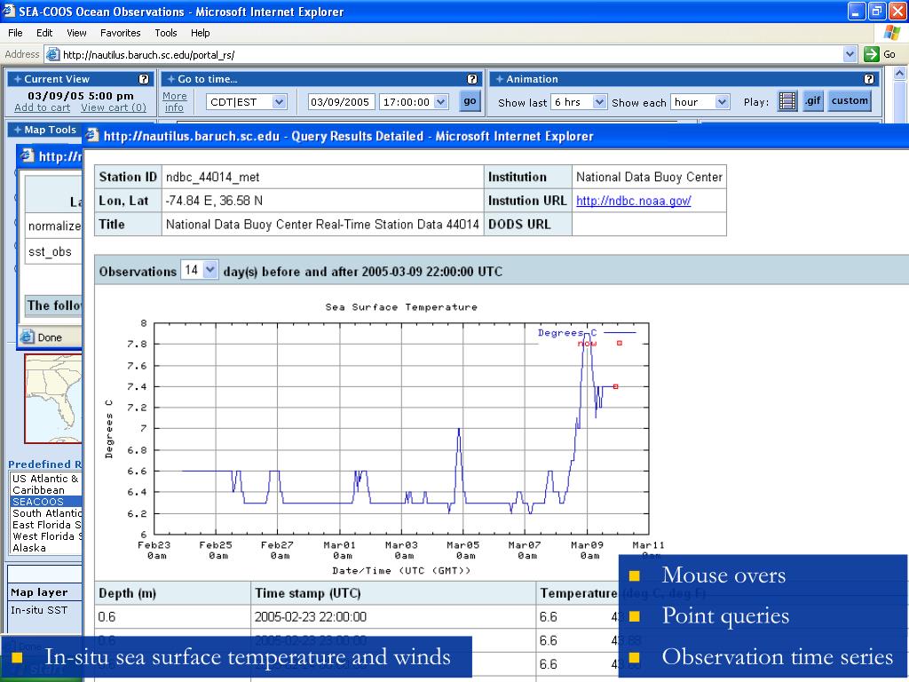909x682 pixels.
Task: Click the .gif animation button
Action: point(813,101)
